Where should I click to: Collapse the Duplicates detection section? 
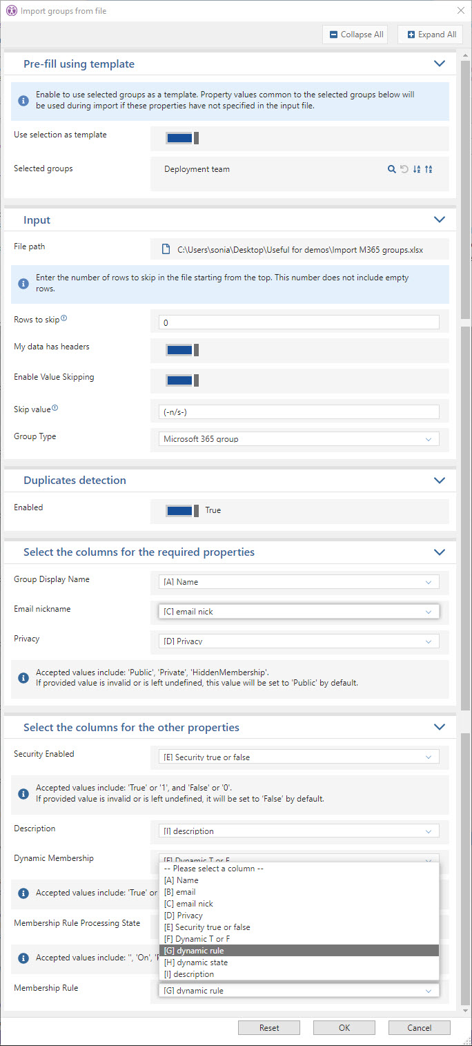439,480
